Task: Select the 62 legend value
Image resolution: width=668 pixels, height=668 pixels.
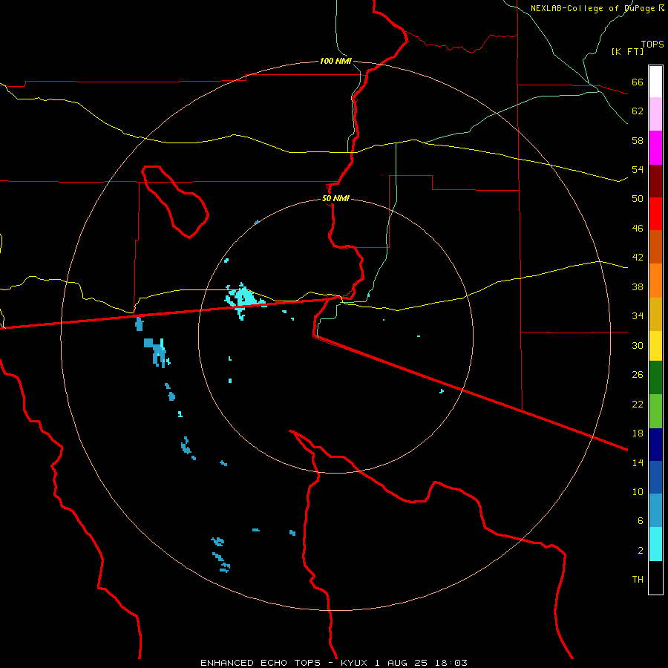Action: [x=638, y=111]
